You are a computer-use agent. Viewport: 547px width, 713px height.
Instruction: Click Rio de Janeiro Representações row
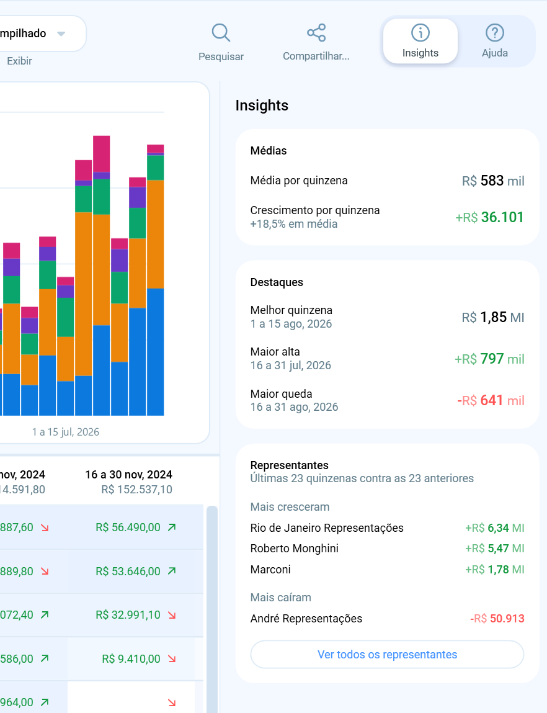pos(387,528)
